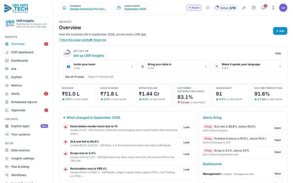Click the USR Info Tech logo
The height and width of the screenshot is (183, 293).
click(16, 8)
